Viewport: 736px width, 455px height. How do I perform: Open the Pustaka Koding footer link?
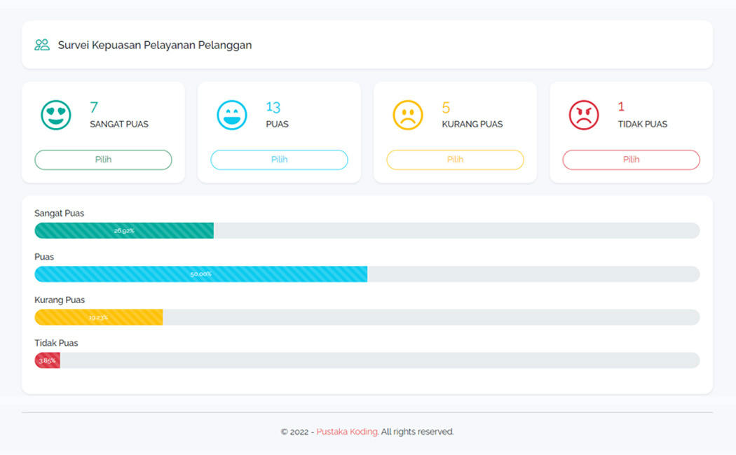[347, 432]
